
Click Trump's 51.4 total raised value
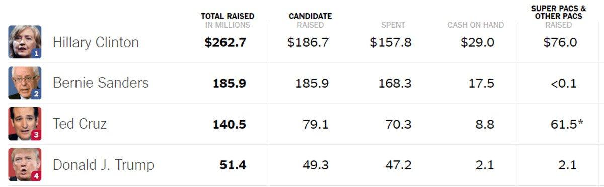click(233, 165)
